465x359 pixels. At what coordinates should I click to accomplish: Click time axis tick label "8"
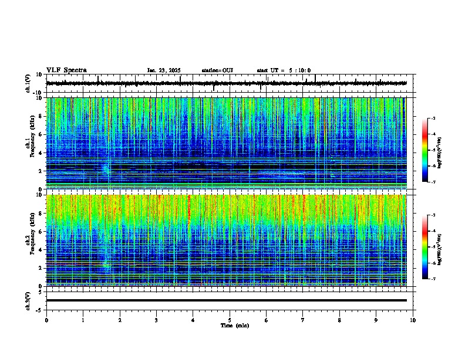(339, 320)
